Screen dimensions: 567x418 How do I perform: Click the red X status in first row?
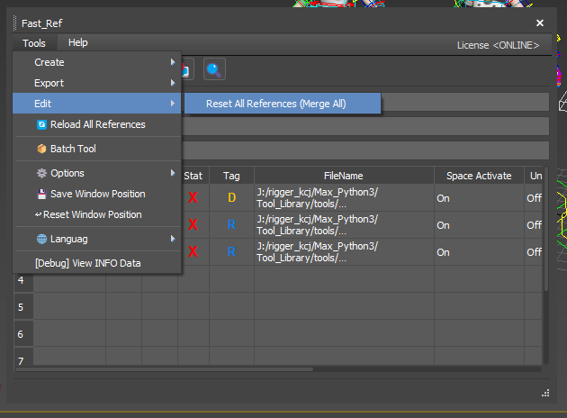click(193, 198)
